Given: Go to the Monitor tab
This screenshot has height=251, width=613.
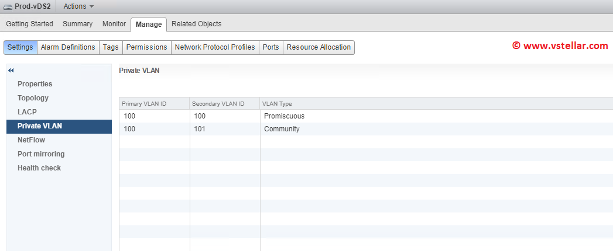Looking at the screenshot, I should click(x=114, y=24).
